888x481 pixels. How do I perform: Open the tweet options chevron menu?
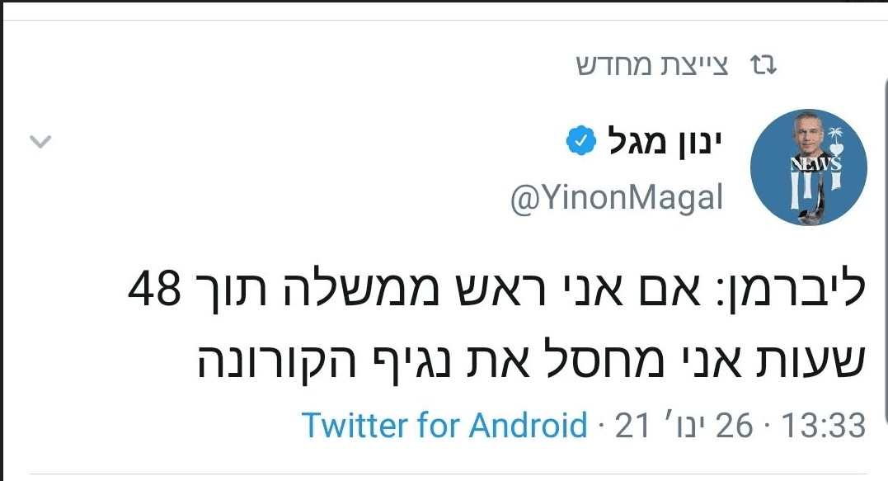coord(40,142)
